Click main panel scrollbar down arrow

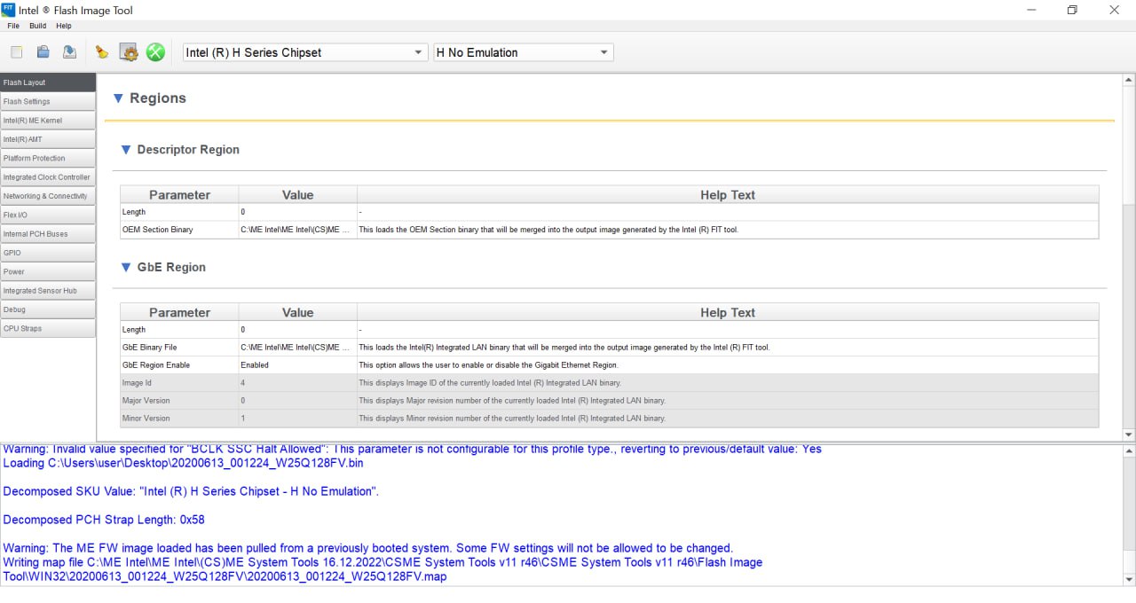coord(1129,435)
